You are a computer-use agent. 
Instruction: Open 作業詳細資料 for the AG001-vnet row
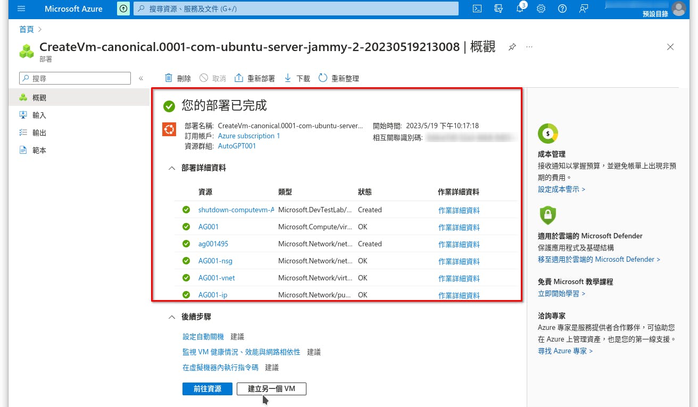[x=459, y=278]
